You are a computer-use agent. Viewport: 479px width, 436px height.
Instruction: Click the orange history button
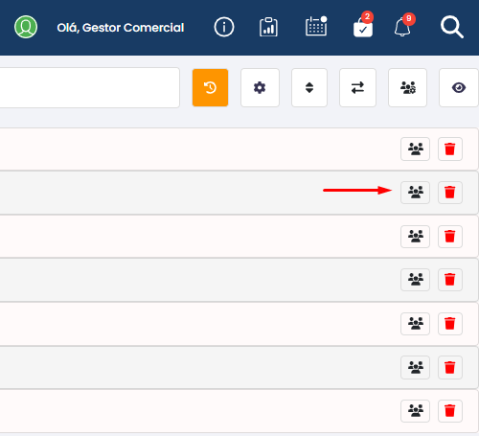tap(210, 87)
